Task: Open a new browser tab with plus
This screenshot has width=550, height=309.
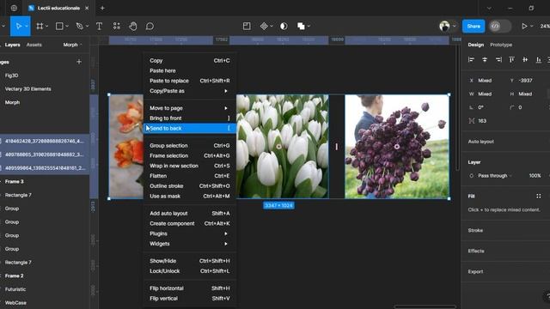Action: 102,8
